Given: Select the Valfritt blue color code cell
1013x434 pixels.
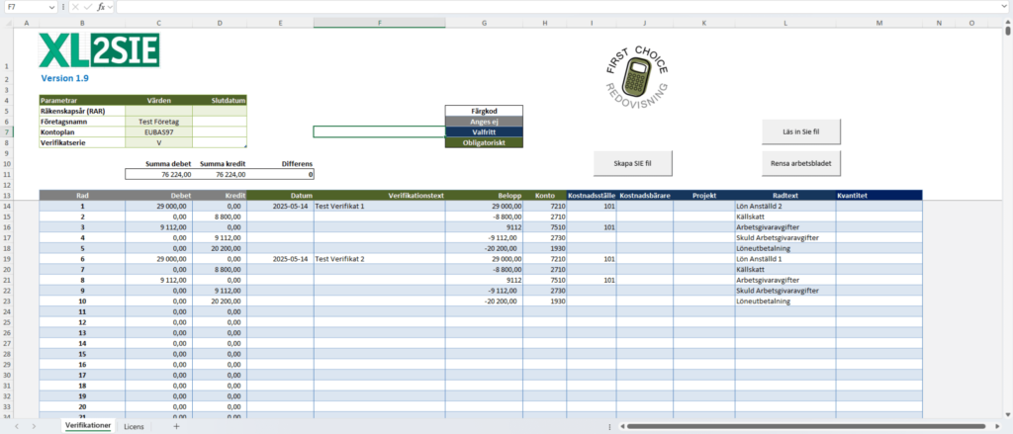Looking at the screenshot, I should (x=484, y=131).
